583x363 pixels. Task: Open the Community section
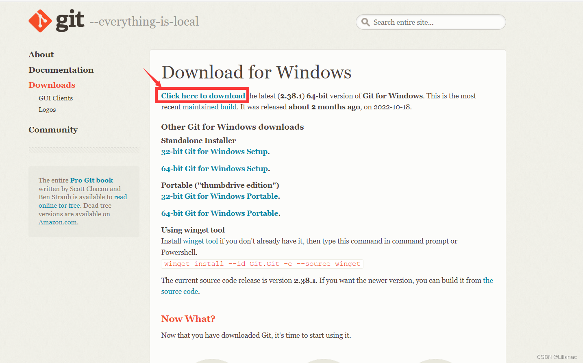click(53, 130)
